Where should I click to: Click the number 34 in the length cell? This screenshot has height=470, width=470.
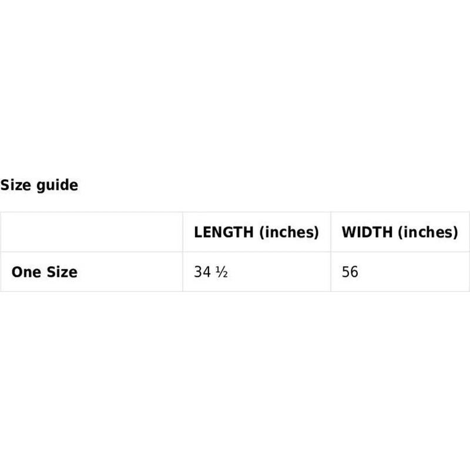click(203, 272)
